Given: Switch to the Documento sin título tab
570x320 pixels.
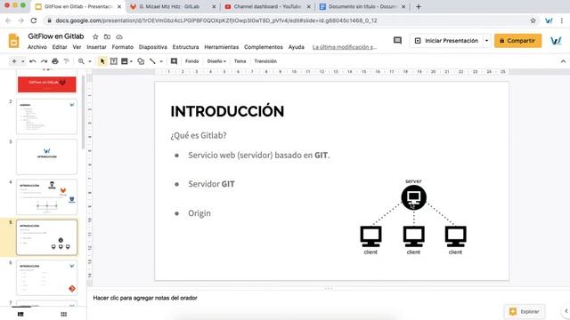Looking at the screenshot, I should coord(362,6).
